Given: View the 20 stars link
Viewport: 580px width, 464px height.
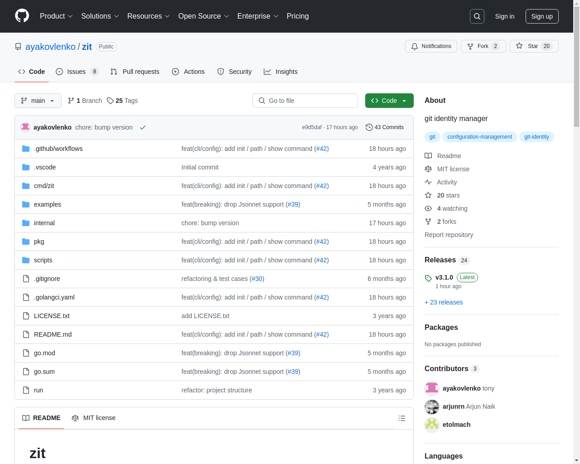Looking at the screenshot, I should pyautogui.click(x=442, y=195).
